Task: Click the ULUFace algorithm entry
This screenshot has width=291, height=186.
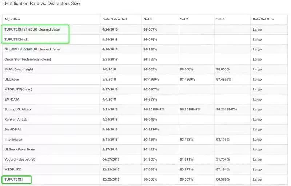Action: point(12,79)
